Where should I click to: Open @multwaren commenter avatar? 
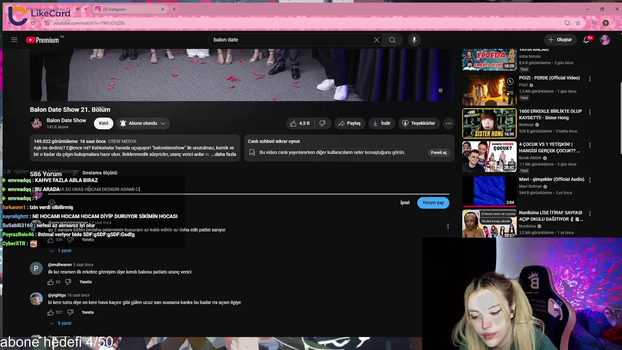tap(36, 269)
